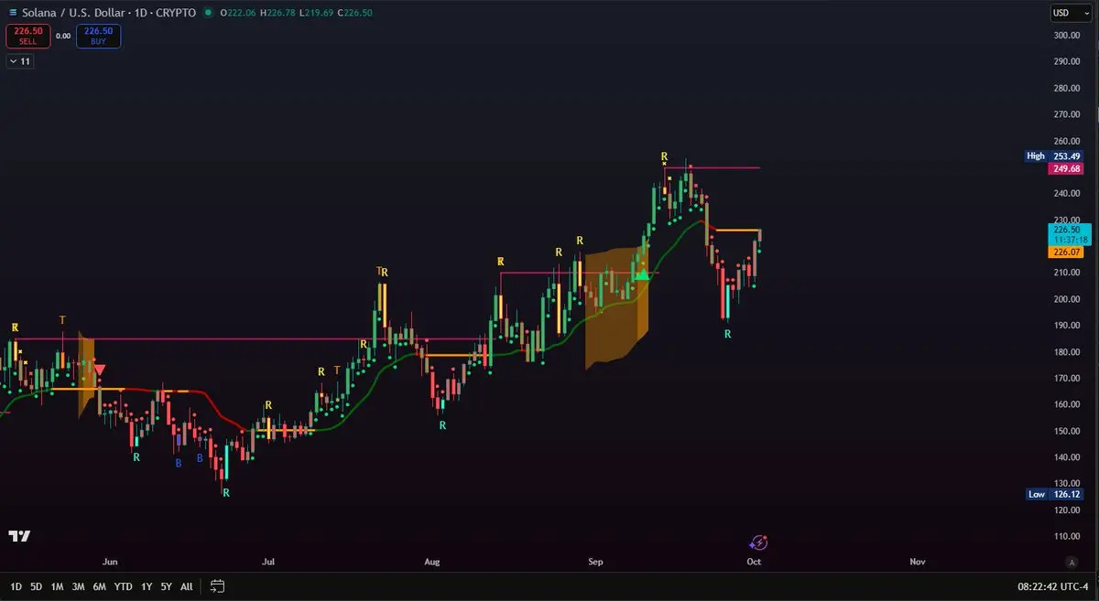Click the 0.00 spread value
This screenshot has width=1099, height=601.
[x=62, y=36]
